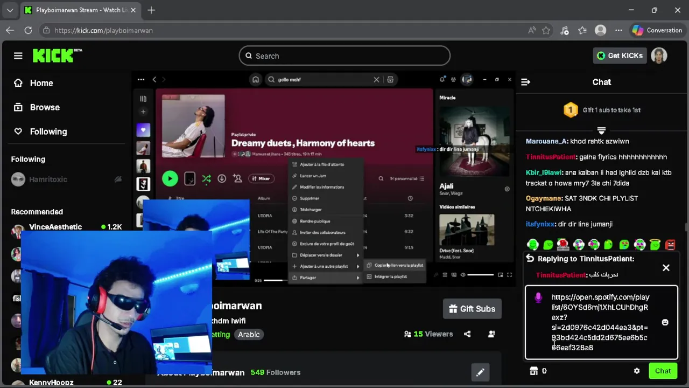Expand the gift leaderboard chevron below Gift 1 sub
The width and height of the screenshot is (689, 388).
tap(601, 130)
